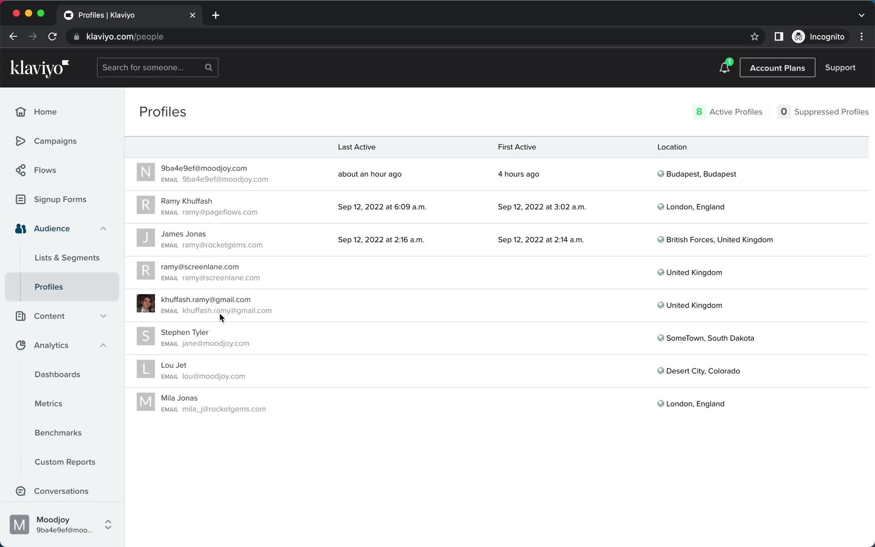Select Profiles menu item

[x=48, y=287]
